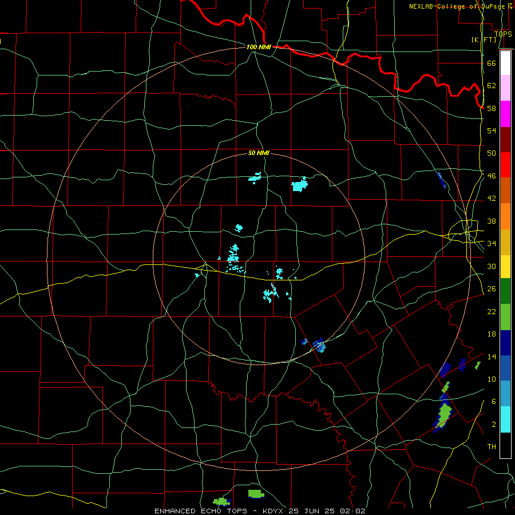Click the '50 NMI' range ring label
This screenshot has height=515, width=515.
coord(259,153)
